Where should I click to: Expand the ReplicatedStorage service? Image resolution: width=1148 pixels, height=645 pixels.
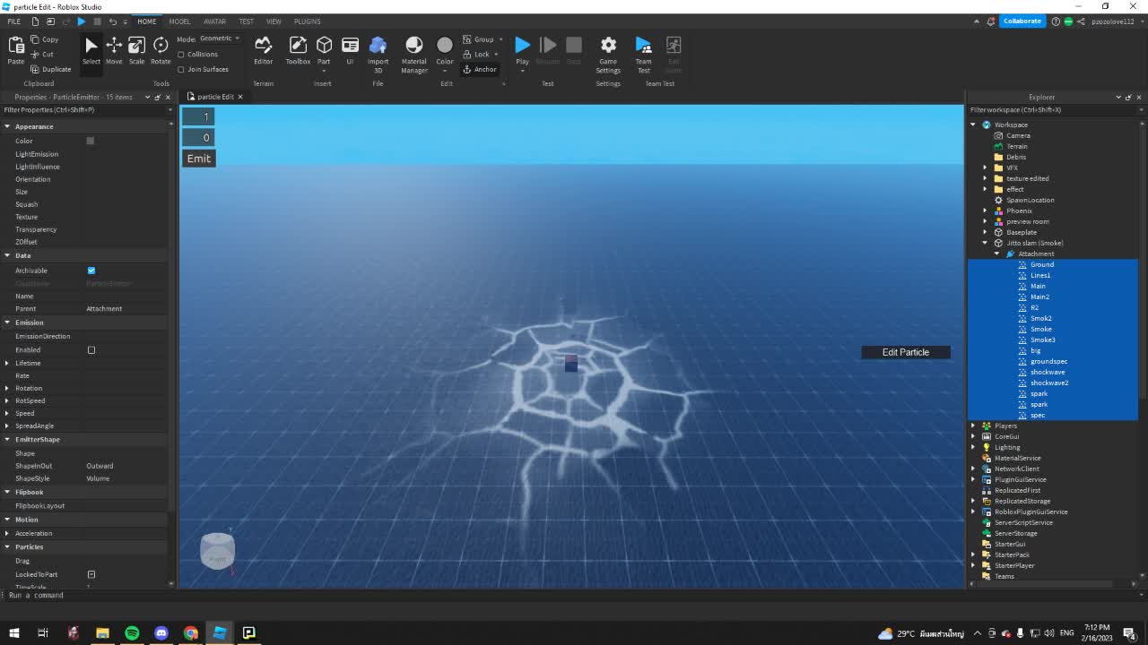point(973,501)
